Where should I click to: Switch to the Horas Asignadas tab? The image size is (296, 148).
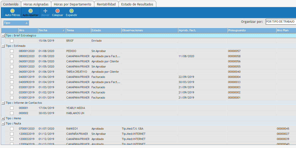(36, 4)
